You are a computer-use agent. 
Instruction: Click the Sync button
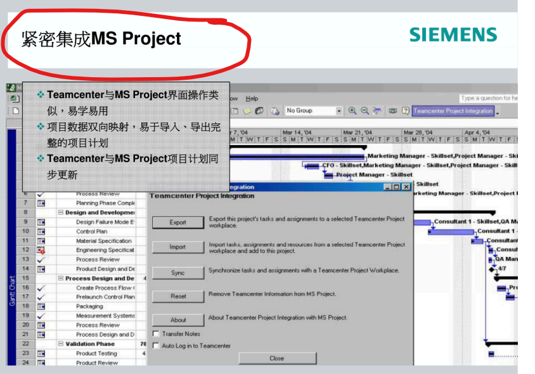(177, 273)
